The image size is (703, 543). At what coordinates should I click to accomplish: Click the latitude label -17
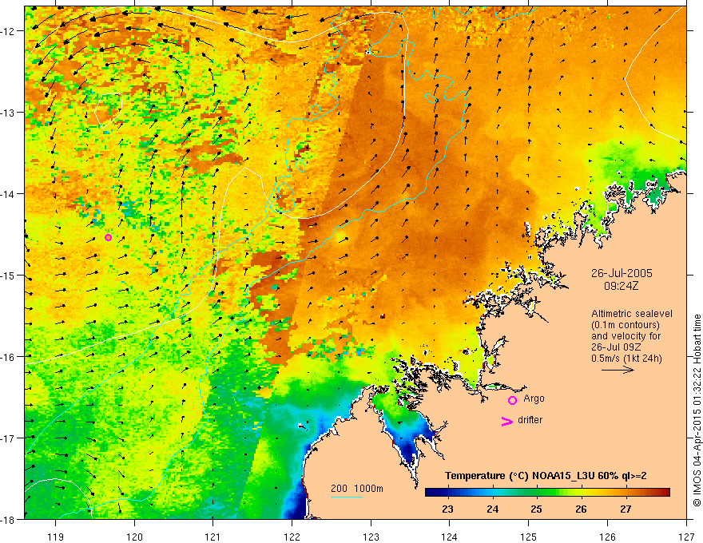coord(9,438)
